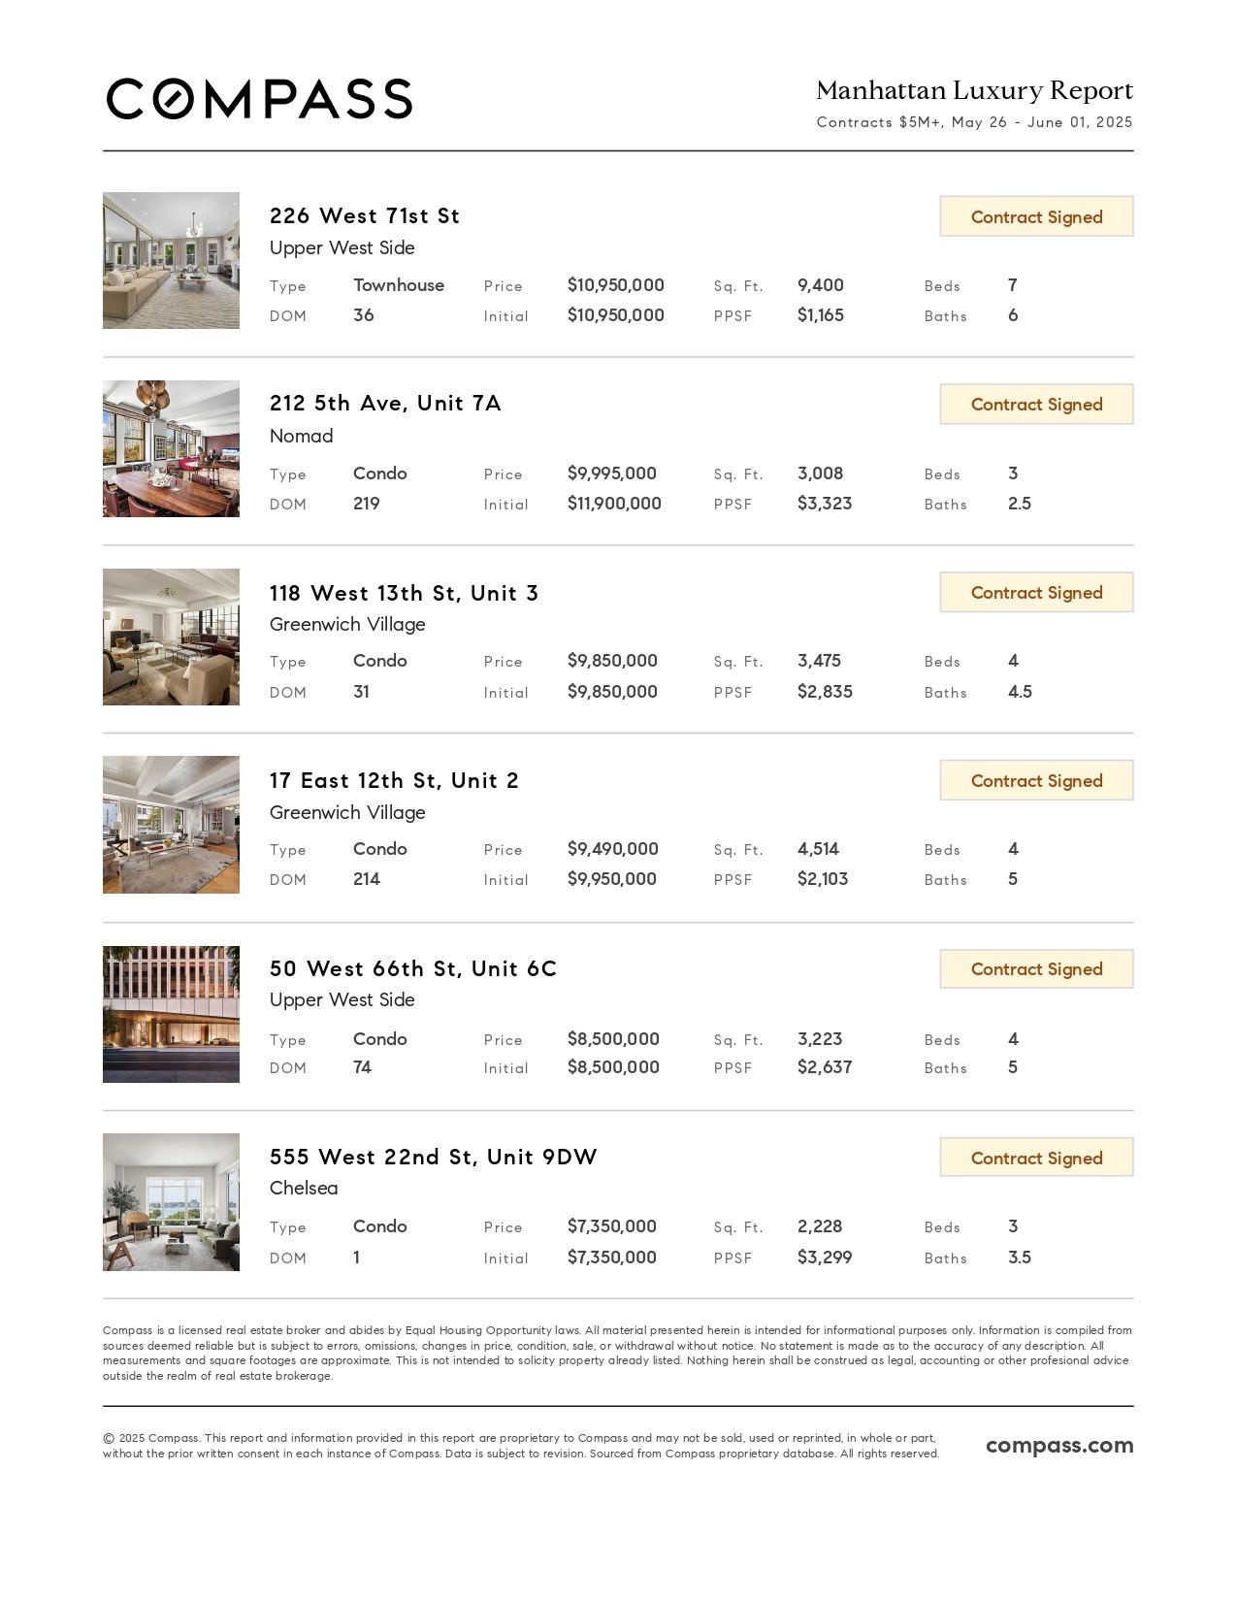Select the 212 5th Ave, Unit 7A heading
1237x1601 pixels.
(x=385, y=403)
